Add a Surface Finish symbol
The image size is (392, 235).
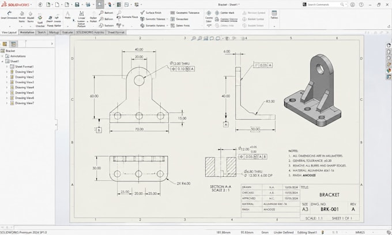151,13
